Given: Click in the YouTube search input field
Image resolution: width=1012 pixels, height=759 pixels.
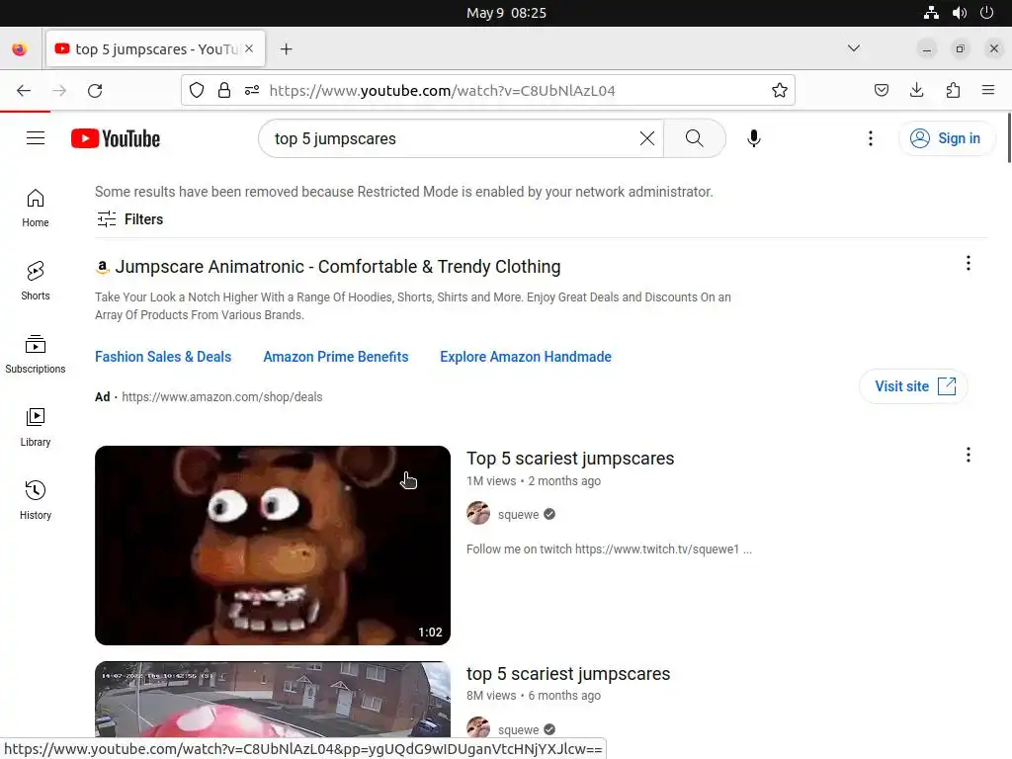Looking at the screenshot, I should (452, 138).
